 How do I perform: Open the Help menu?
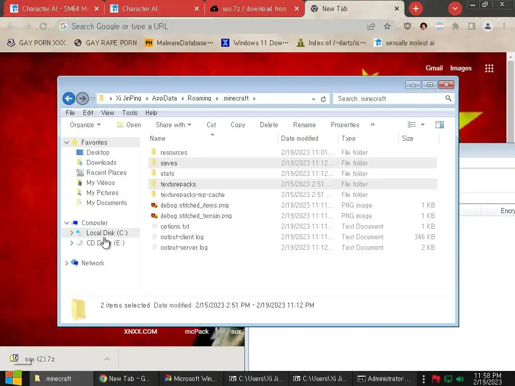(151, 113)
